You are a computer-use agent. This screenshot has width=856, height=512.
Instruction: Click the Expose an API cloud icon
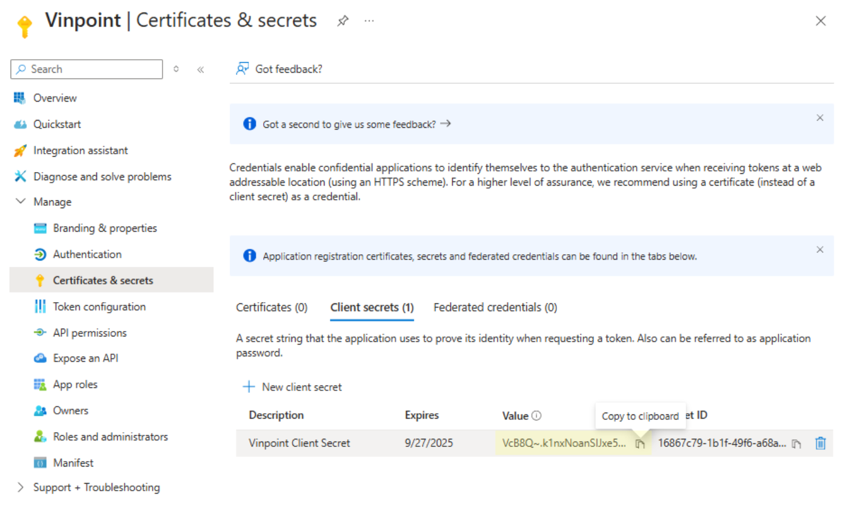[x=40, y=358]
